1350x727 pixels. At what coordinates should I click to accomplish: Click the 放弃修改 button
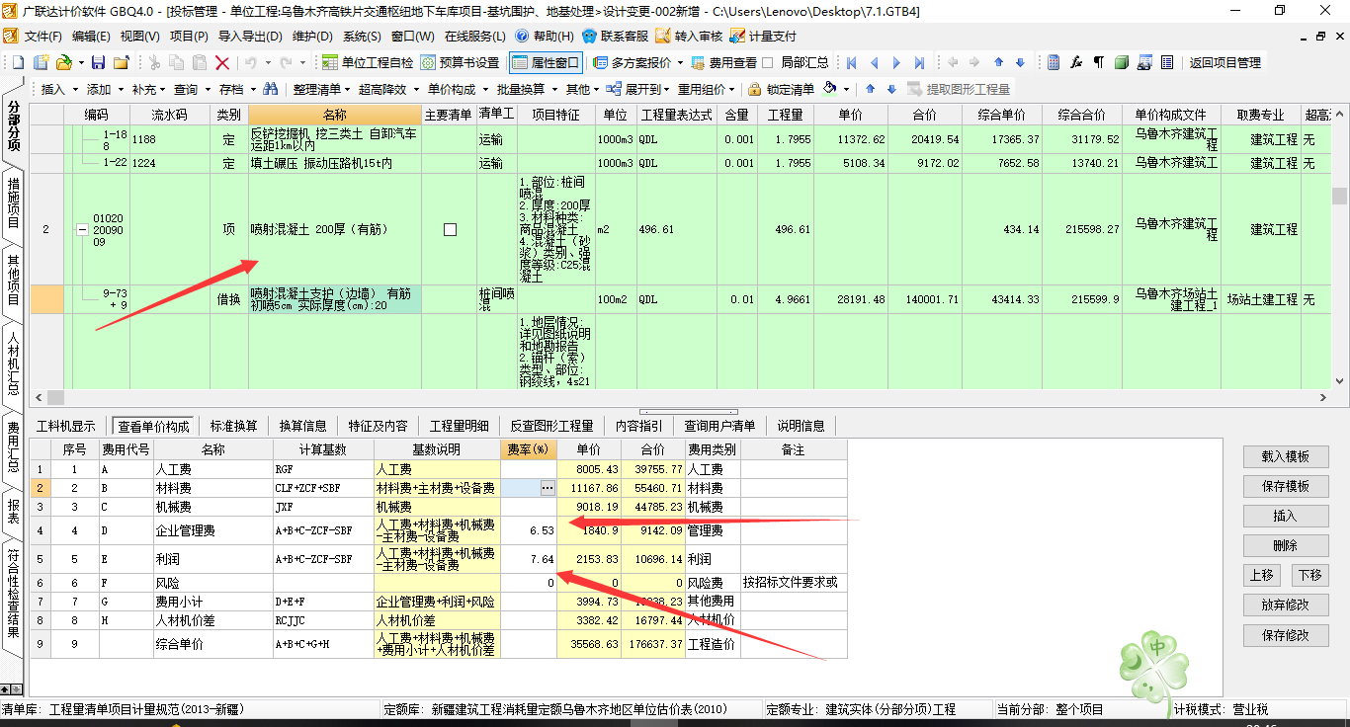click(1286, 605)
